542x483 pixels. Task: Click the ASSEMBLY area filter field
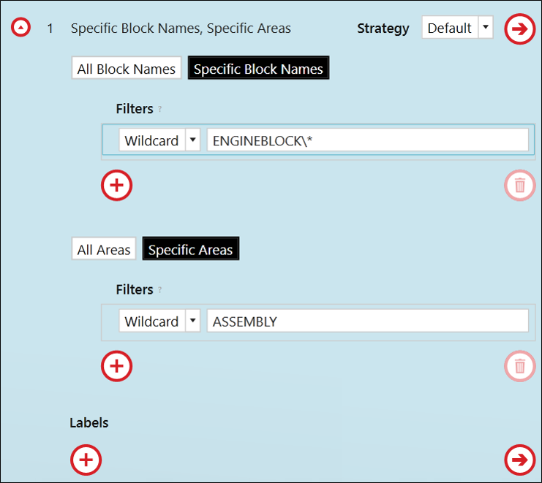tap(367, 321)
